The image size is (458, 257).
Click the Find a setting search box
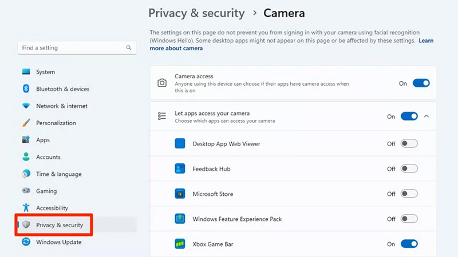click(x=77, y=47)
